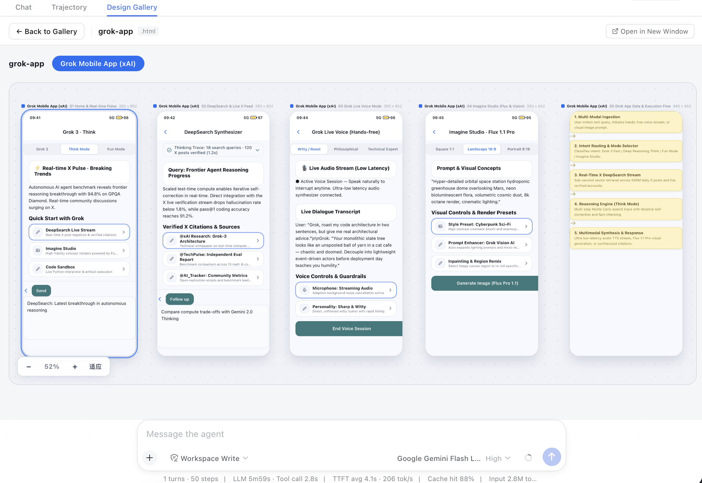This screenshot has width=702, height=483.
Task: Click image icon on Style Preset: Cyberpunk Sci-Fi
Action: click(440, 226)
